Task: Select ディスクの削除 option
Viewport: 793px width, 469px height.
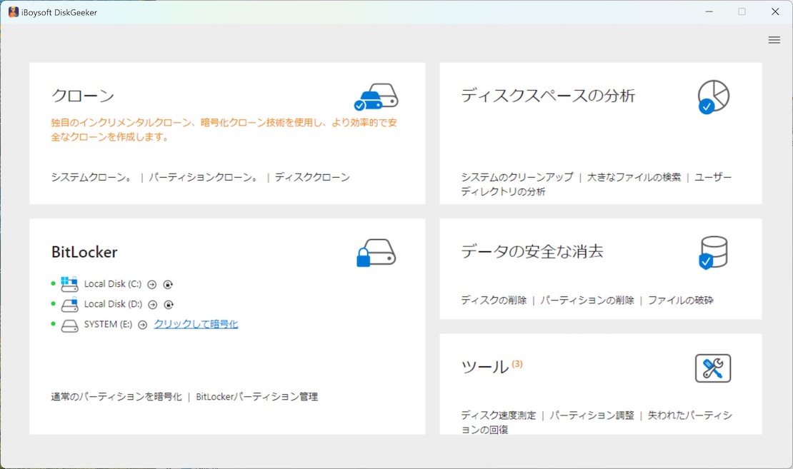Action: click(x=494, y=301)
